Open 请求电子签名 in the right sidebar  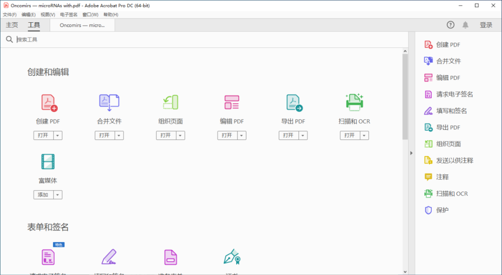(x=449, y=95)
